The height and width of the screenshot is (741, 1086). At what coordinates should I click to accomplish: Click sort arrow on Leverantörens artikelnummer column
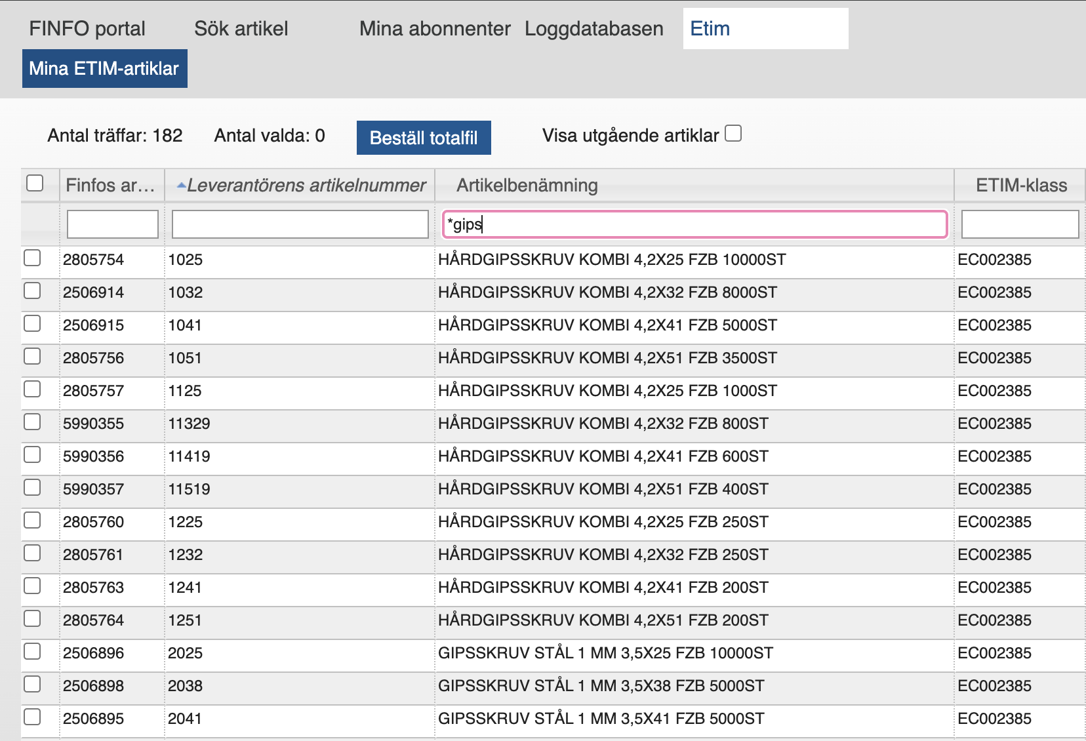[x=181, y=186]
